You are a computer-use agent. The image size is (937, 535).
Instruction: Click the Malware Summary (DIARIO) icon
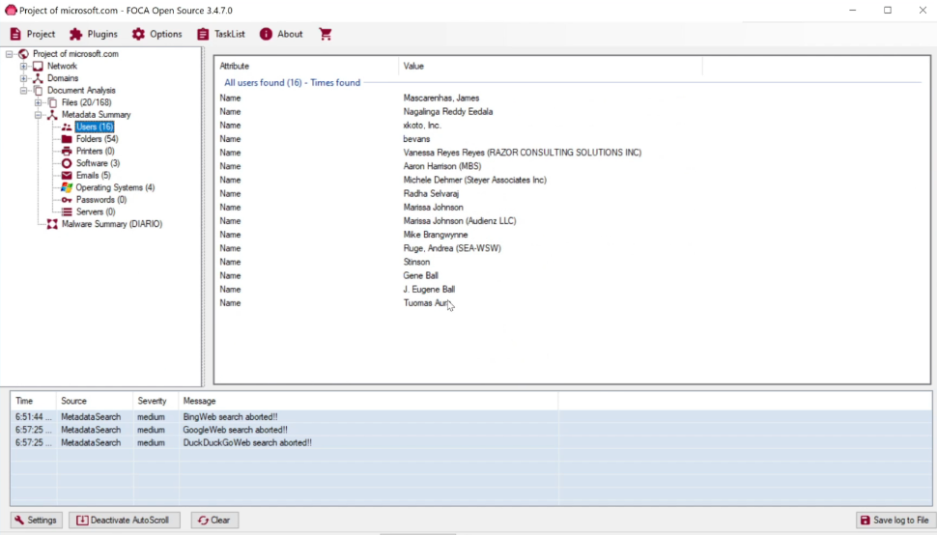[x=52, y=224]
